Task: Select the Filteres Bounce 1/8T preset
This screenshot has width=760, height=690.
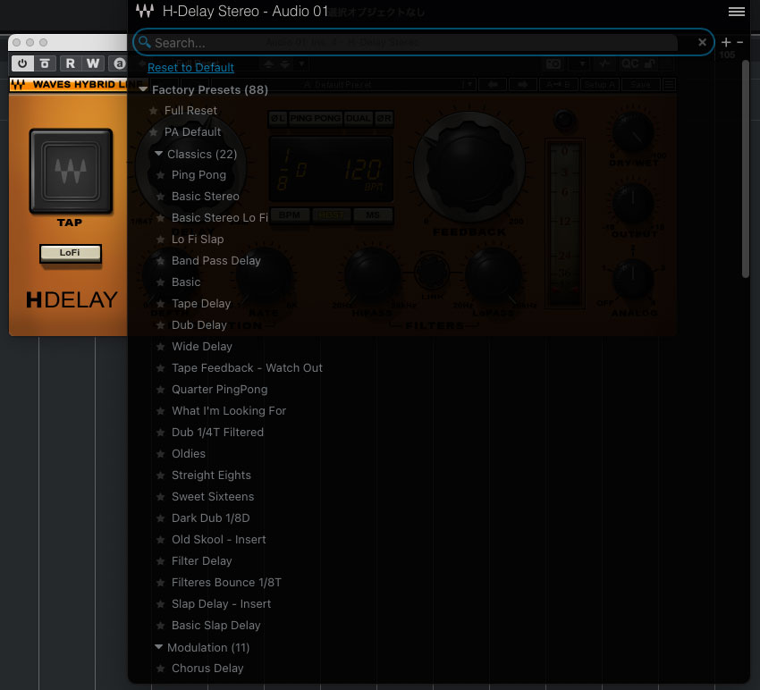Action: pos(226,583)
